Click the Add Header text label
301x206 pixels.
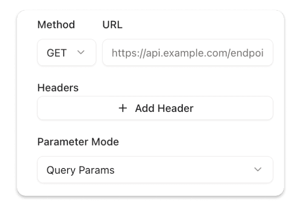point(164,108)
